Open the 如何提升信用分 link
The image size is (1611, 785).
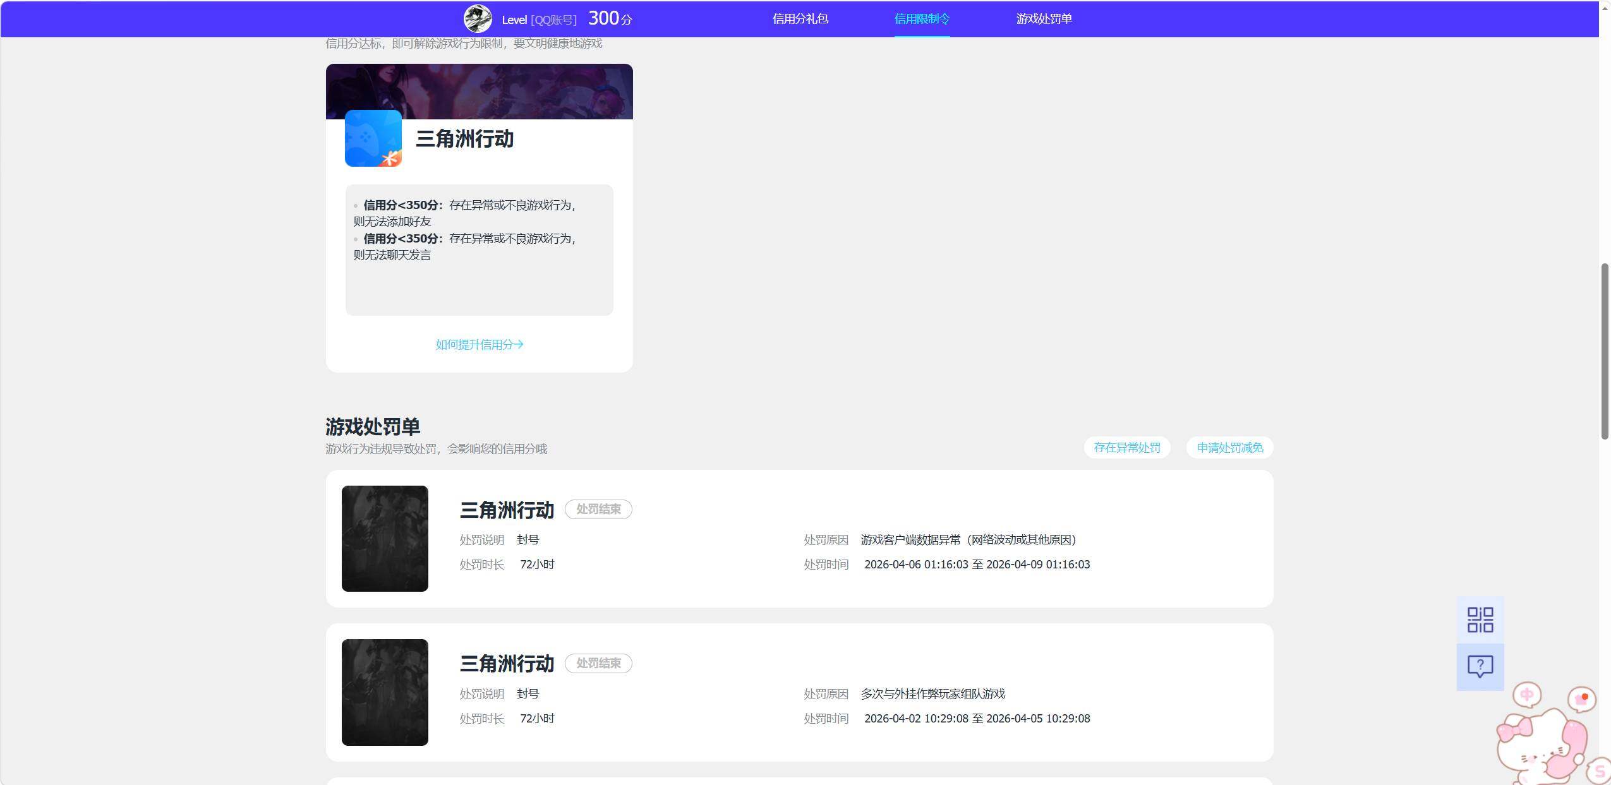(x=480, y=344)
